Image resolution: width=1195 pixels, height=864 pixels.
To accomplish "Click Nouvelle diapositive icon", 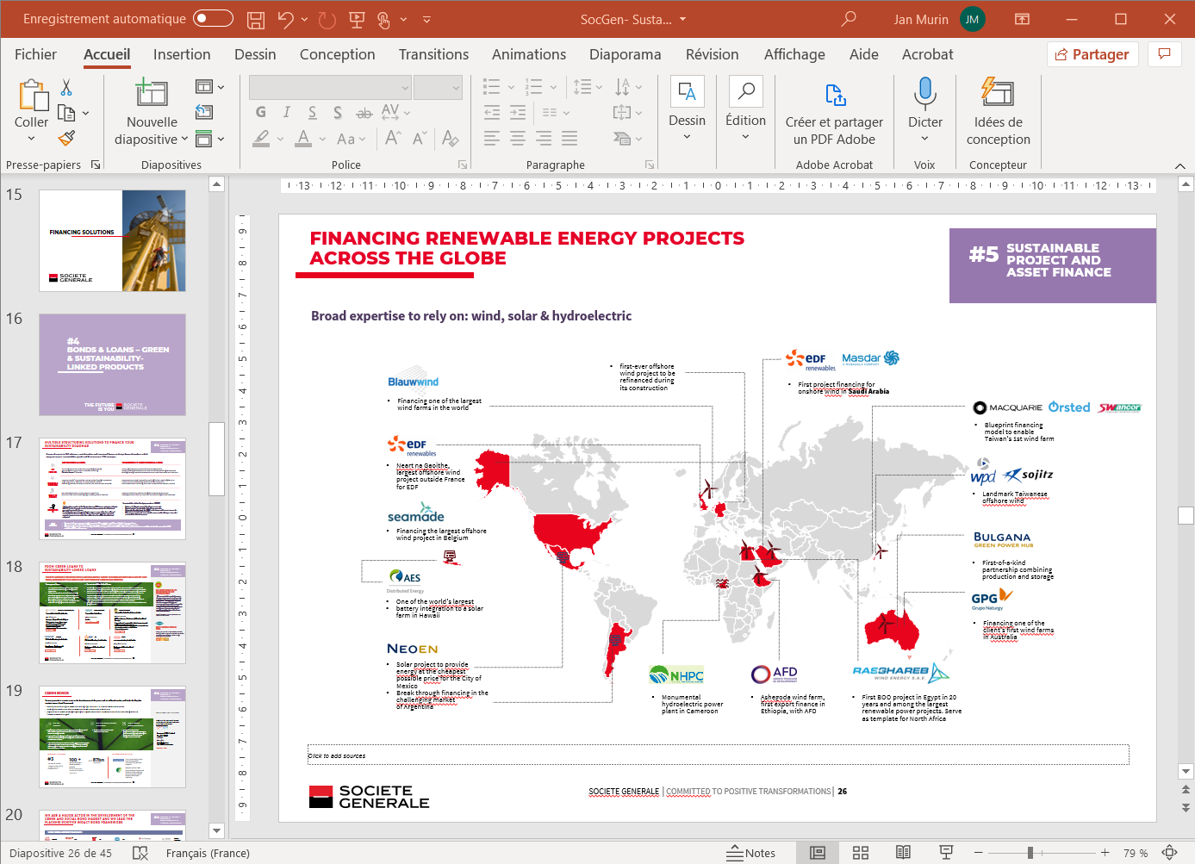I will point(152,93).
